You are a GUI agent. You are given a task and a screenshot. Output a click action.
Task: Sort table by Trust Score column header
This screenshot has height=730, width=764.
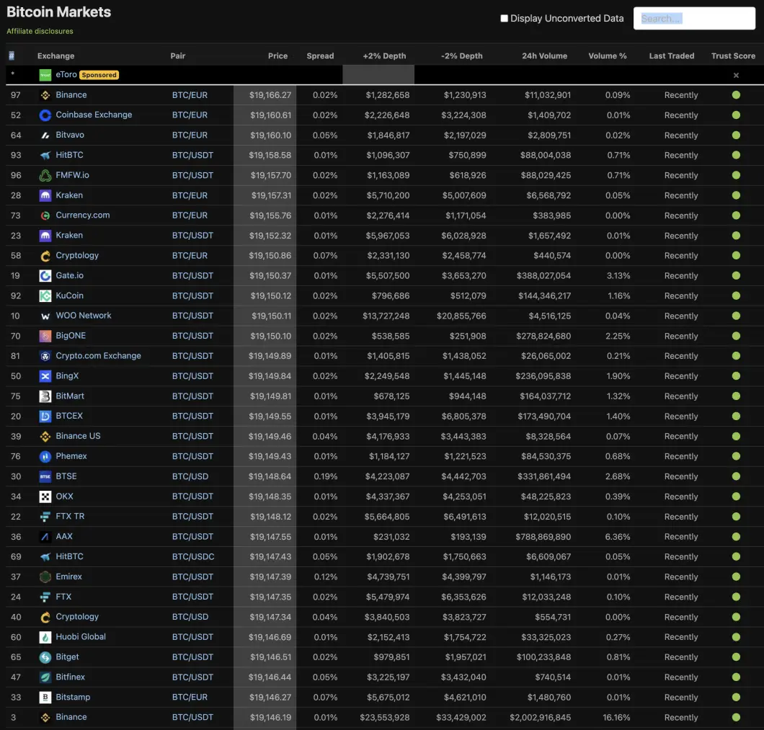733,56
